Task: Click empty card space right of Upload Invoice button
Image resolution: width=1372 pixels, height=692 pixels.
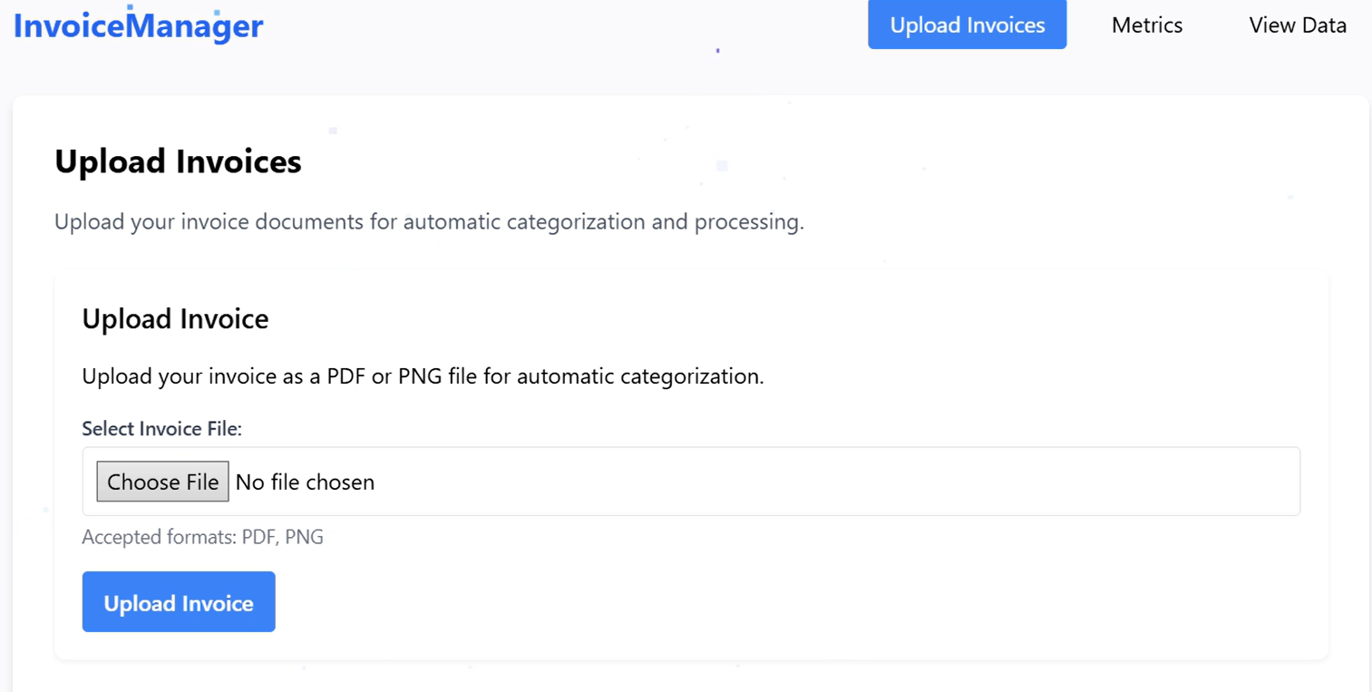Action: coord(725,602)
